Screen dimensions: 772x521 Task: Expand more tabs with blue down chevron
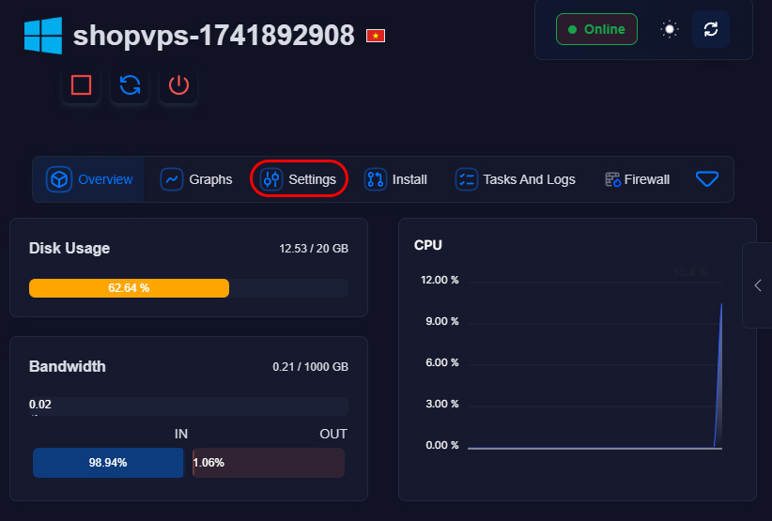(x=707, y=178)
